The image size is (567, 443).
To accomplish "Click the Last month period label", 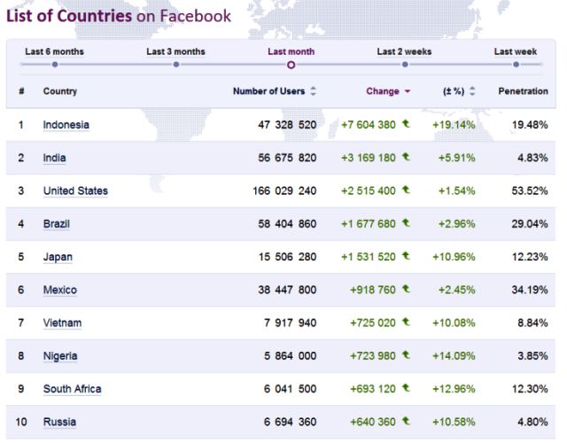I will tap(291, 51).
